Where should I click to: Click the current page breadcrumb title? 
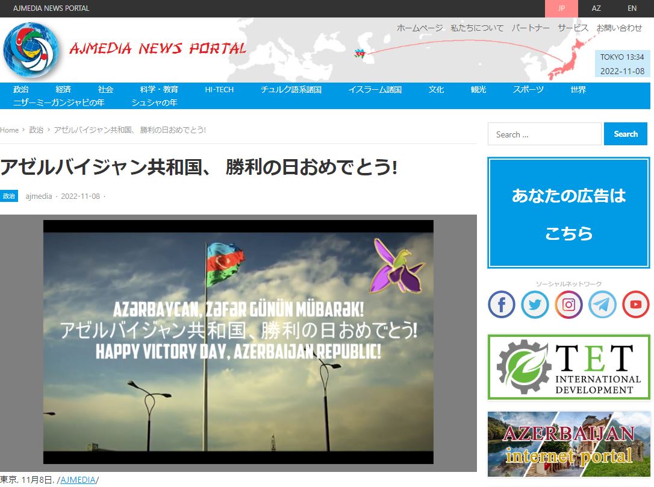click(129, 130)
